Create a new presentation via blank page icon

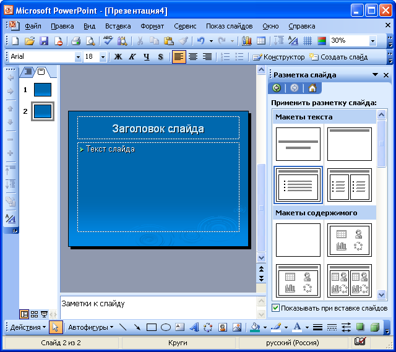coord(15,41)
